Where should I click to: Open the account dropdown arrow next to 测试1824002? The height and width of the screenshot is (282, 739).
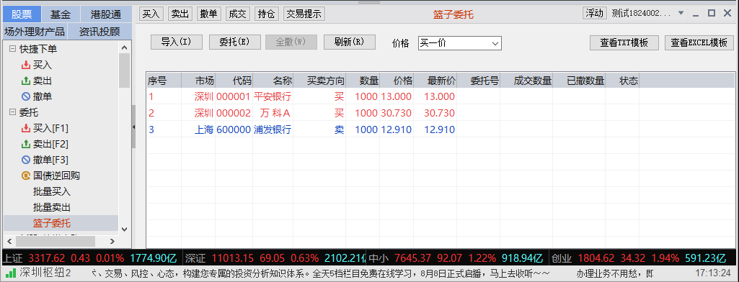point(681,13)
